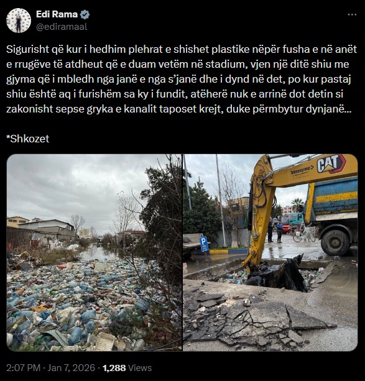The image size is (365, 381).
Task: Open the three-dot more options menu
Action: pyautogui.click(x=352, y=15)
